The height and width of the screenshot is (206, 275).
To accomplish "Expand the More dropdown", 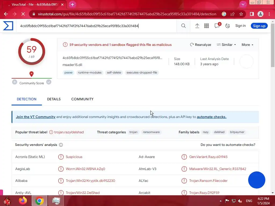I will [x=247, y=45].
